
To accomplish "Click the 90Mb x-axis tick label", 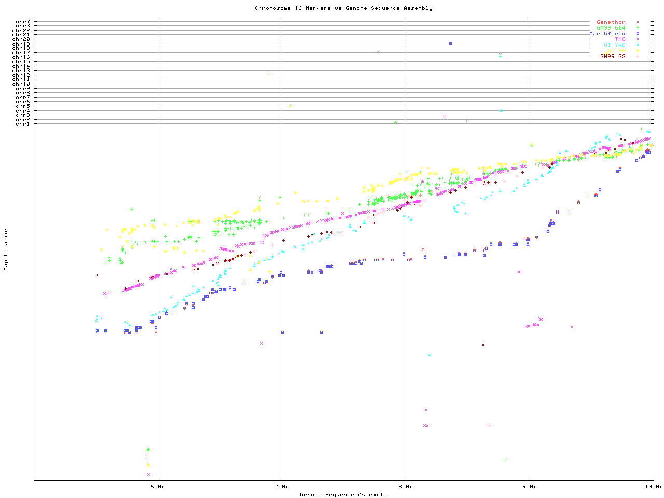I will click(x=530, y=487).
